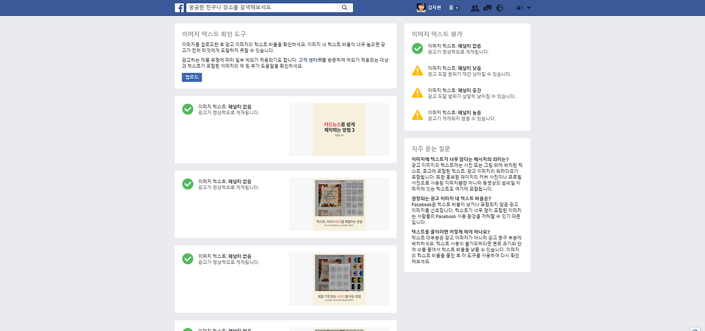Open friend requests icon in header
Image resolution: width=705 pixels, height=331 pixels.
475,8
